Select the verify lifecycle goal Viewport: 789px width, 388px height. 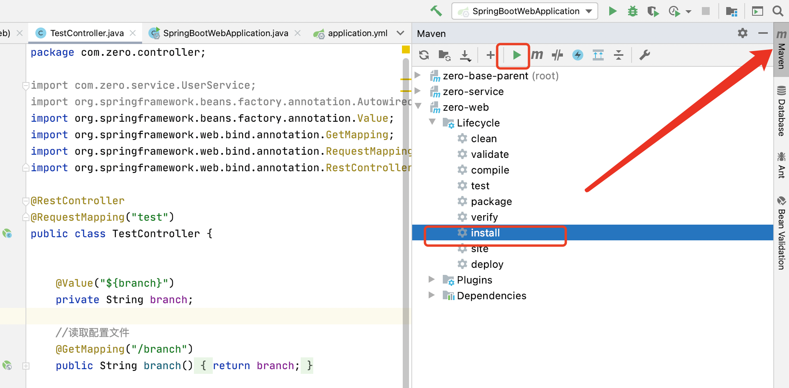coord(484,217)
